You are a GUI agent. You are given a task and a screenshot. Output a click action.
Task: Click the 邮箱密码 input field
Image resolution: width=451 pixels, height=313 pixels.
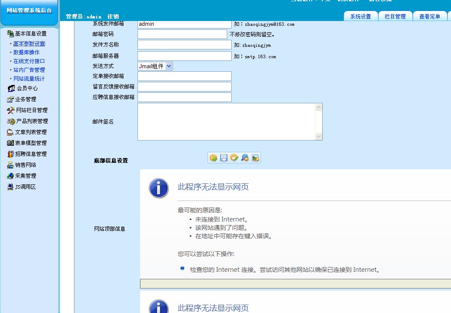(x=182, y=34)
